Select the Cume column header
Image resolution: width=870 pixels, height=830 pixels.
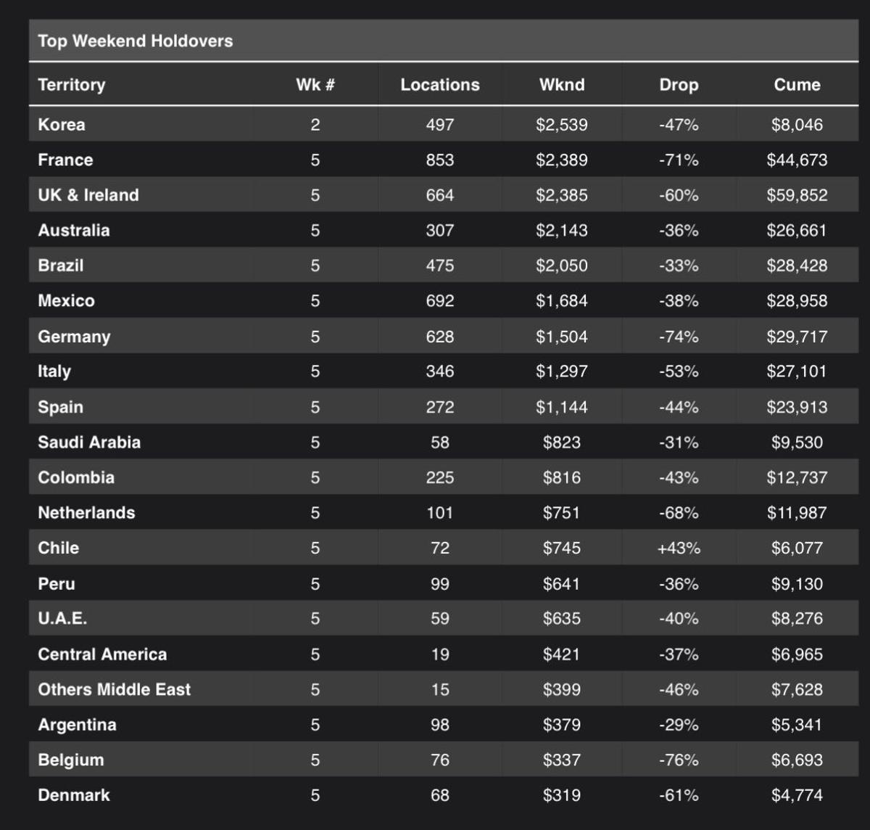click(797, 85)
